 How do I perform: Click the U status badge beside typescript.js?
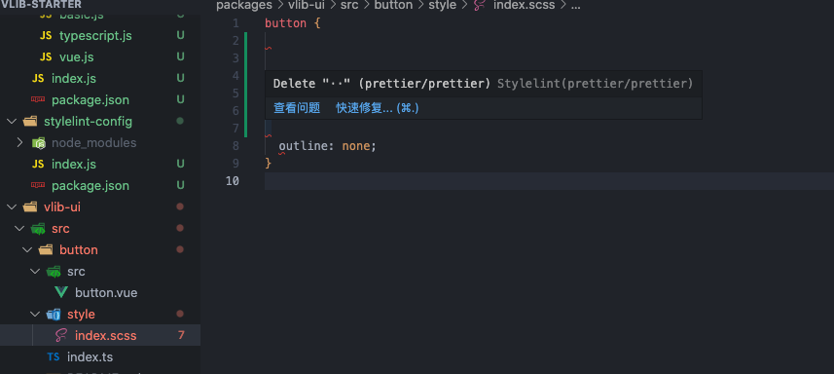click(x=180, y=36)
